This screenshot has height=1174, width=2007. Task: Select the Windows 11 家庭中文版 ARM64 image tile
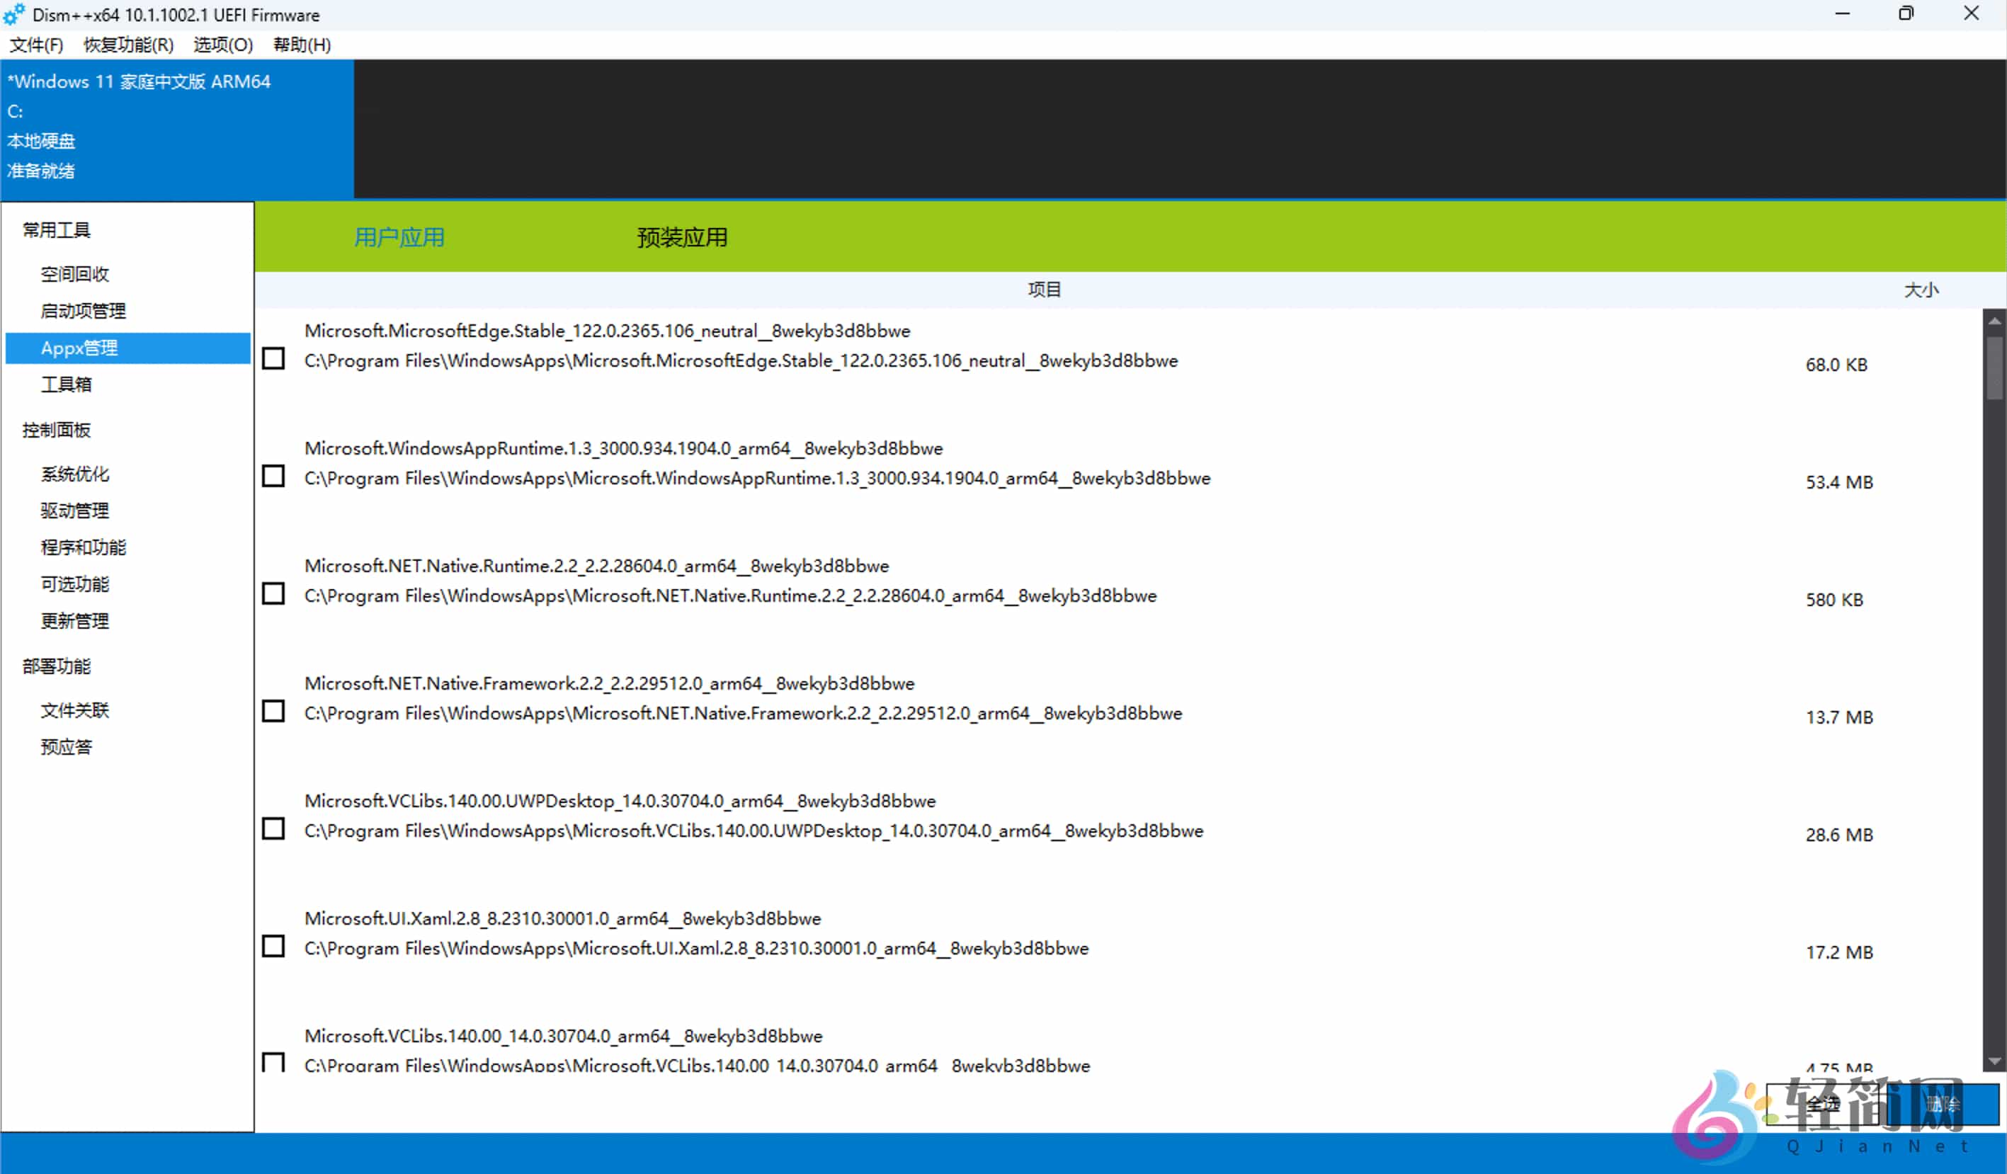pos(178,128)
